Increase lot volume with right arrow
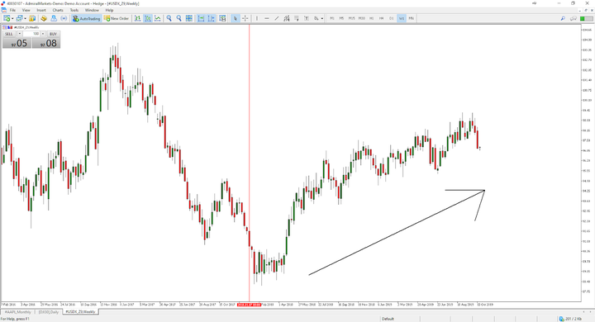The image size is (595, 322). pos(43,34)
